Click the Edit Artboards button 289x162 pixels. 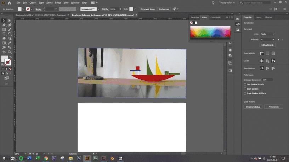click(267, 45)
